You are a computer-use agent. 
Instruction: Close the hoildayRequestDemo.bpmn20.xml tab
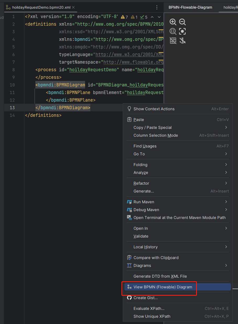click(x=73, y=7)
